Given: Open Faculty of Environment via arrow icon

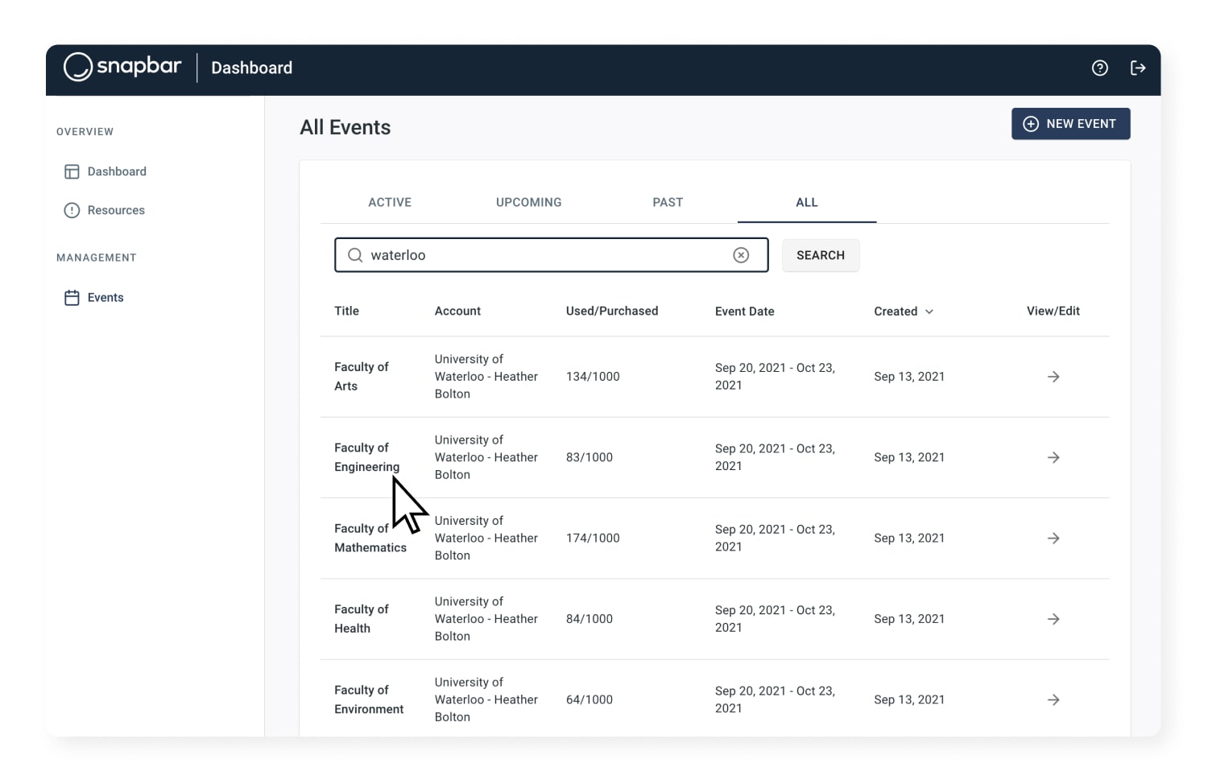Looking at the screenshot, I should [1053, 700].
